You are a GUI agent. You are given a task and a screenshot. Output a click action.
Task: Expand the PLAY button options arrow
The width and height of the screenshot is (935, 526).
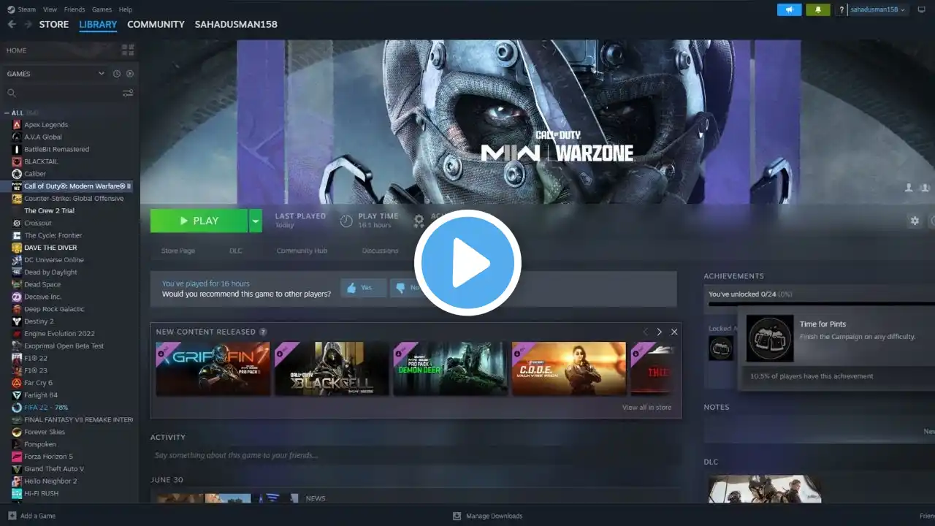255,221
